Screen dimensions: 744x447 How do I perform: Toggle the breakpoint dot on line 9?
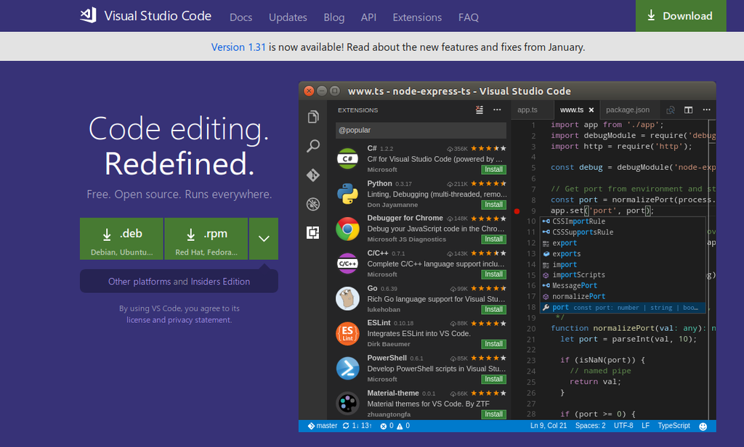(517, 211)
